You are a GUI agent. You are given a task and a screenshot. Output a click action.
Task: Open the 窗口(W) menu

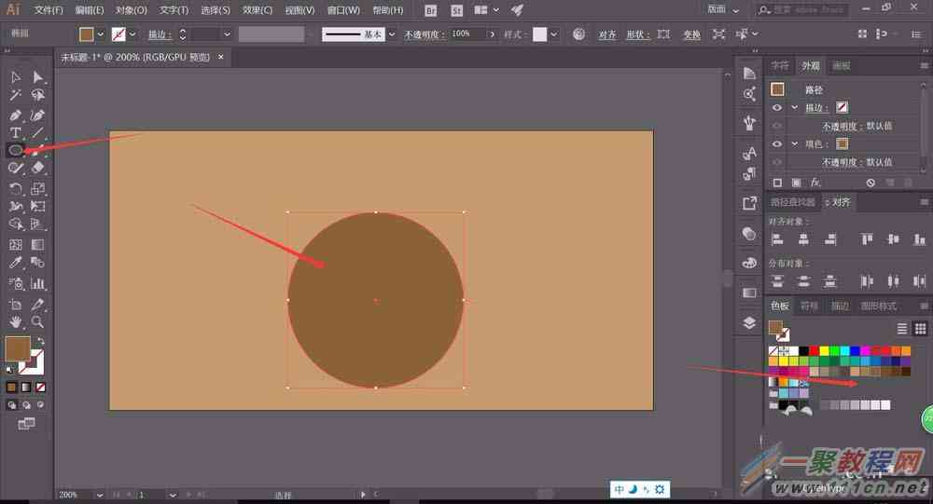click(x=343, y=10)
